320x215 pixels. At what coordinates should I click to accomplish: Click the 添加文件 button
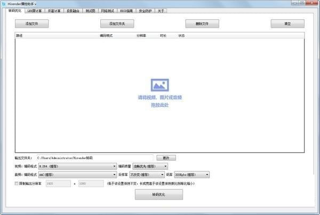pos(32,23)
